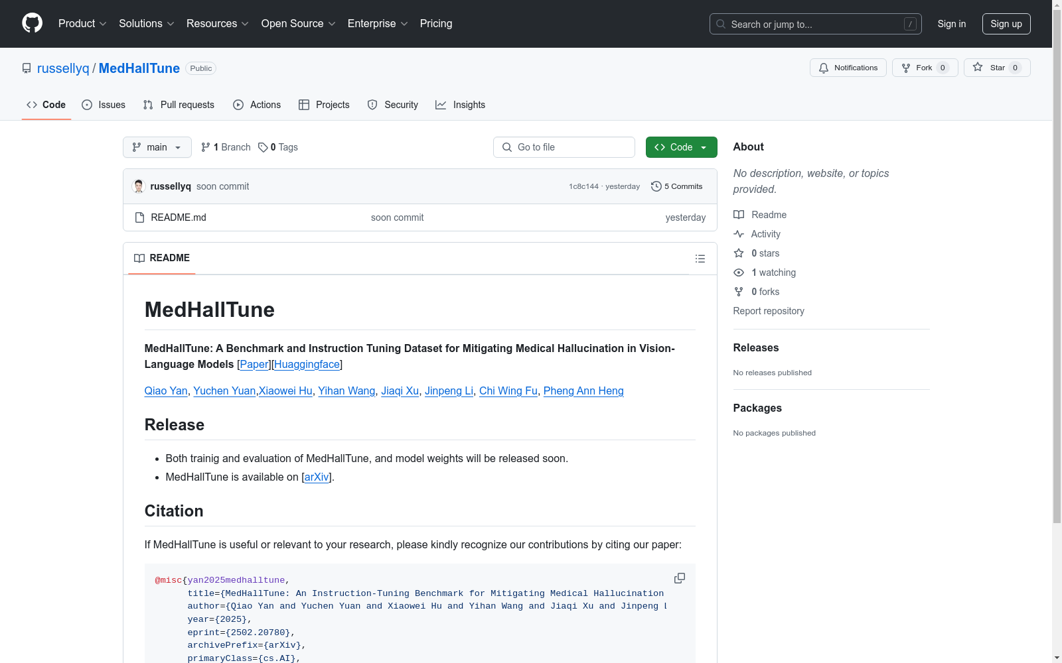The image size is (1062, 663).
Task: Click the Sign in link
Action: (952, 24)
